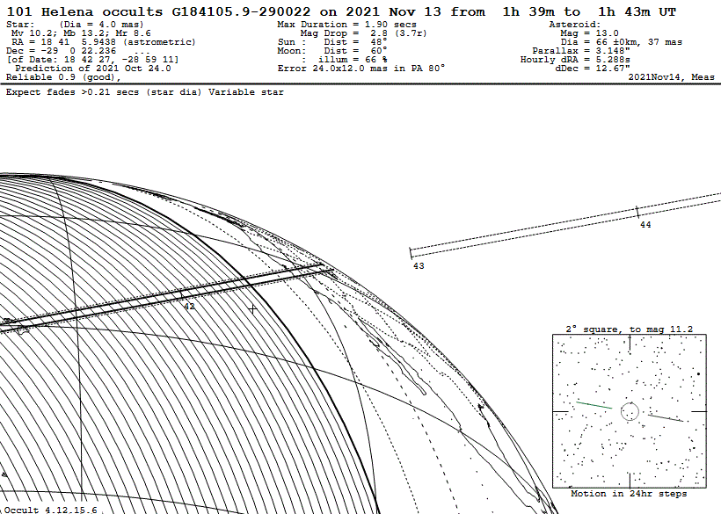Click the 'Mag Drop = 2.8 (3.7r)' value
Screen dimensions: 721x514
point(364,33)
